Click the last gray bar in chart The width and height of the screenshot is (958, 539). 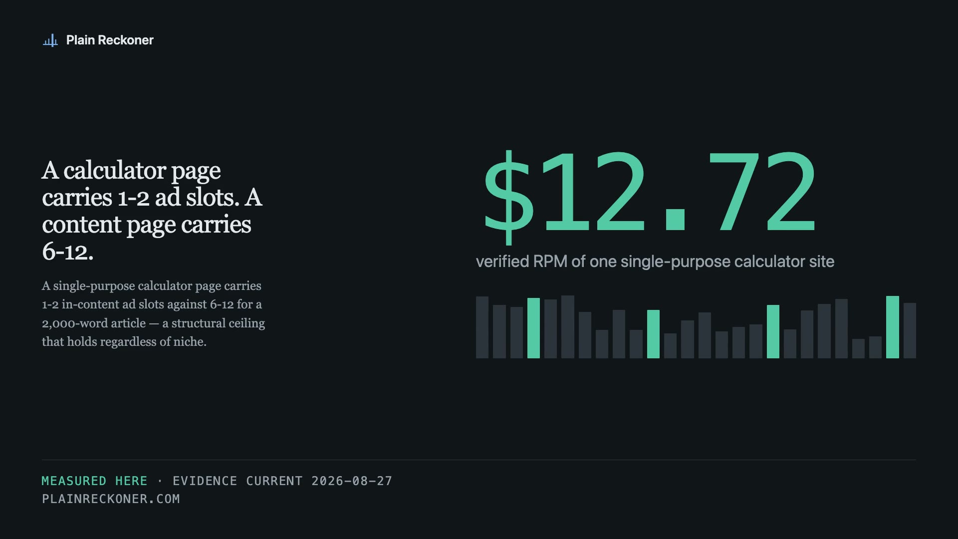pyautogui.click(x=910, y=330)
